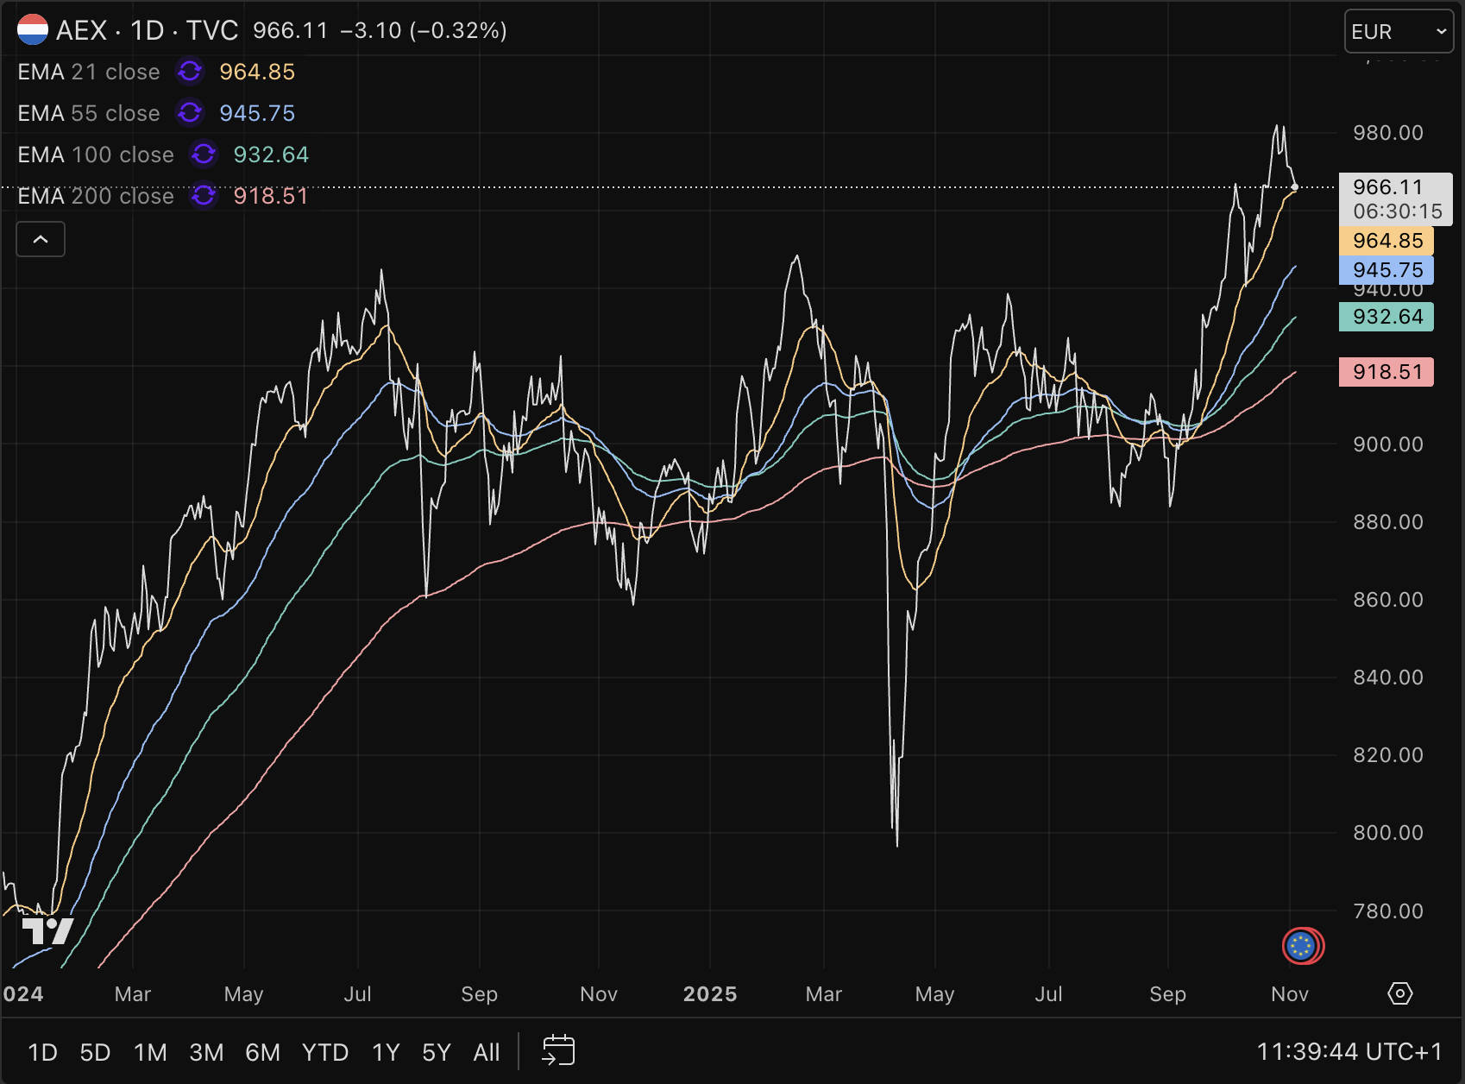
Task: Click the EMA 100 refresh icon
Action: click(x=204, y=154)
